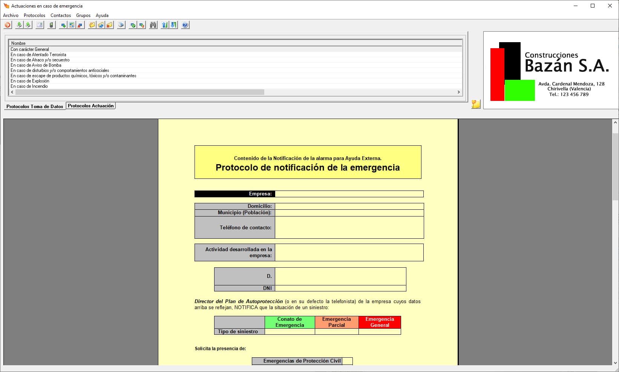
Task: Select 'En caso de Aviso de Bomba' row
Action: 235,65
